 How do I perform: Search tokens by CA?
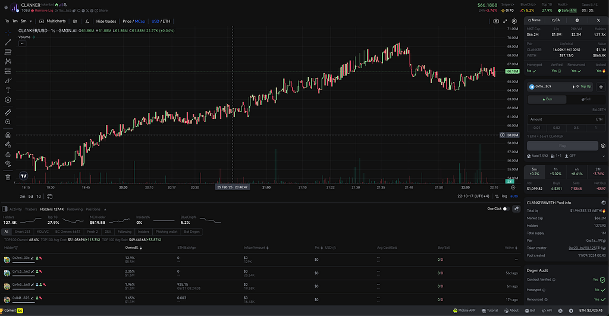[556, 20]
